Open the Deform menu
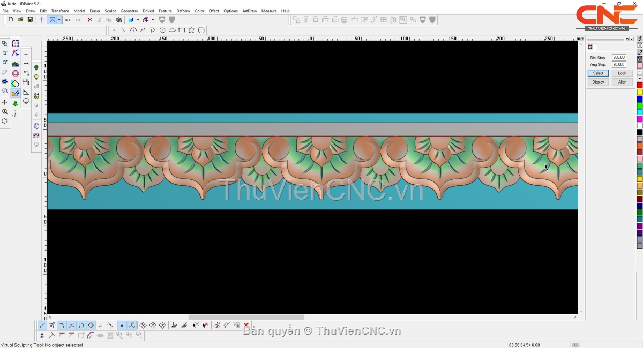This screenshot has width=643, height=348. coord(183,11)
